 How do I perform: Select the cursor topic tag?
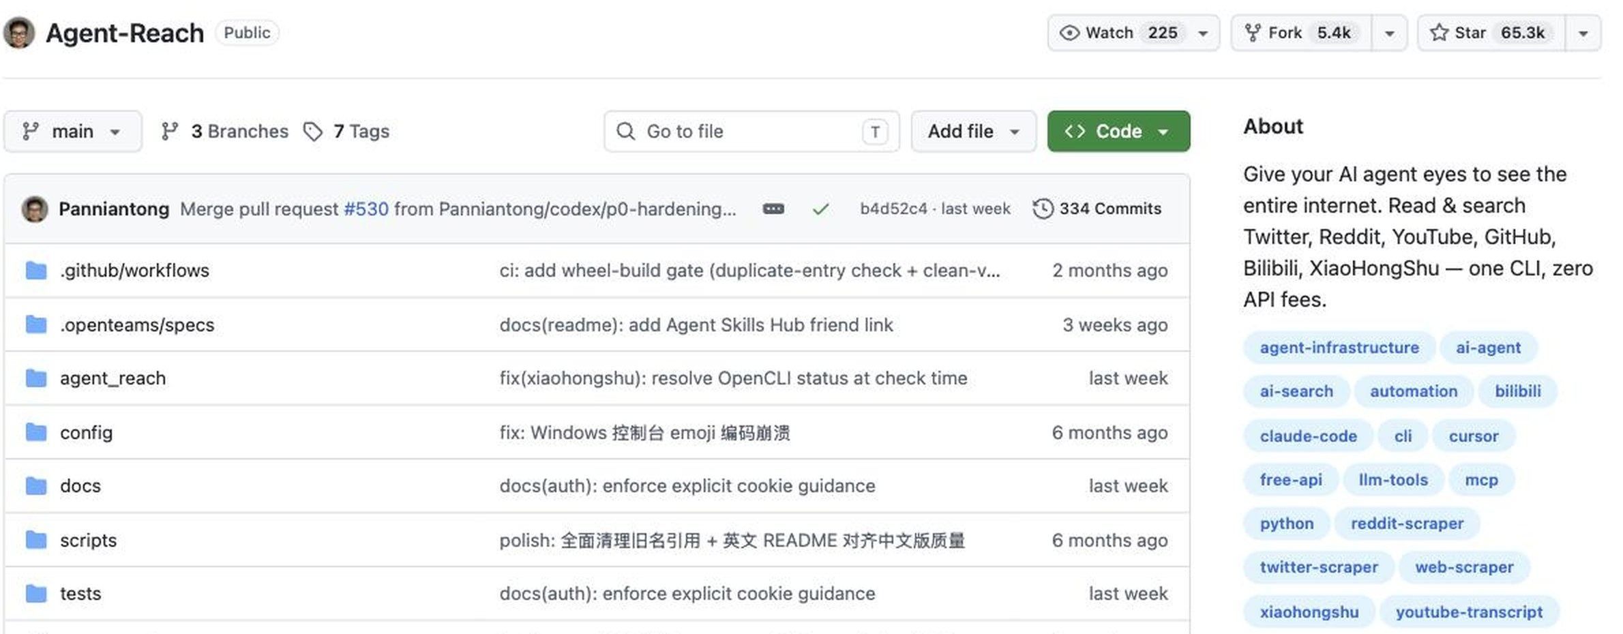pos(1473,436)
